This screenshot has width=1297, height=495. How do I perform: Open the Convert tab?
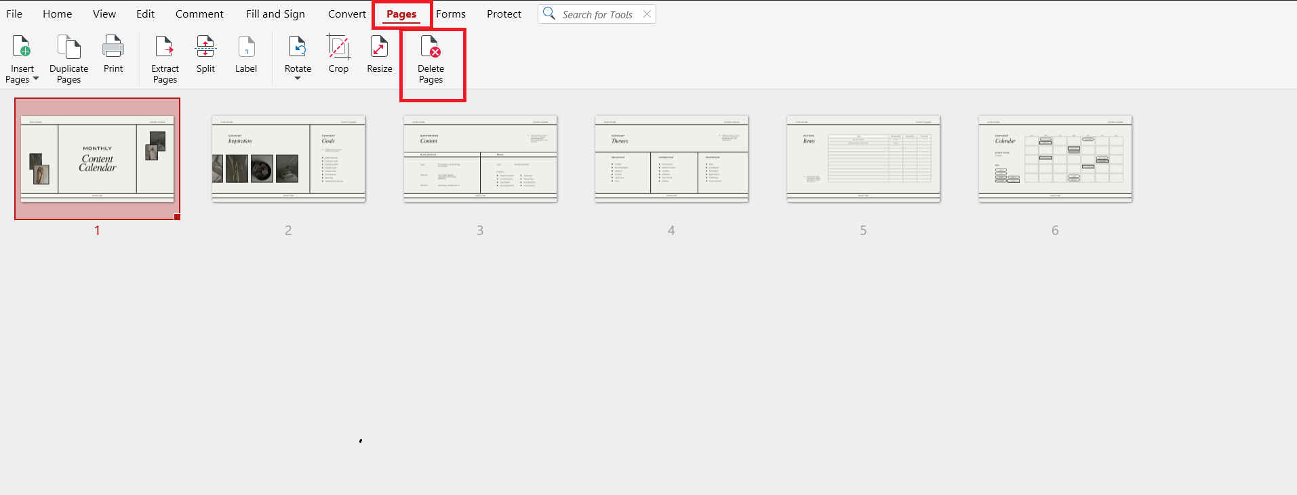(347, 14)
